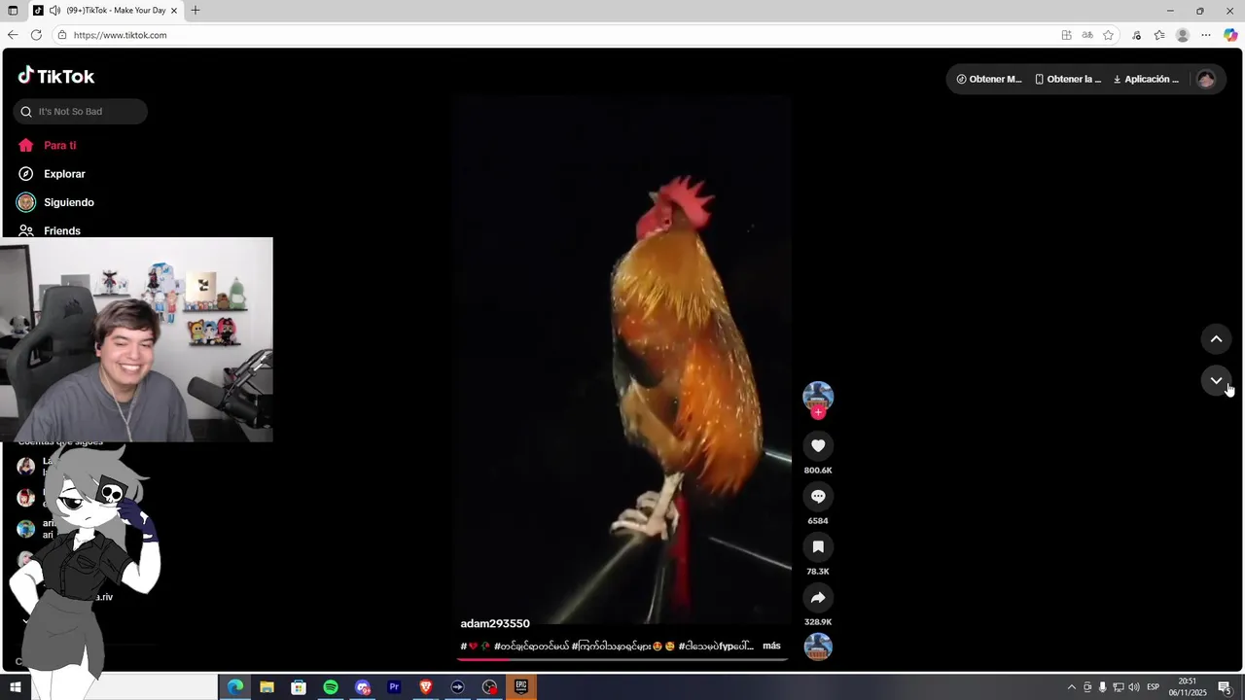This screenshot has width=1245, height=700.
Task: Open Discord from the taskbar
Action: point(363,687)
